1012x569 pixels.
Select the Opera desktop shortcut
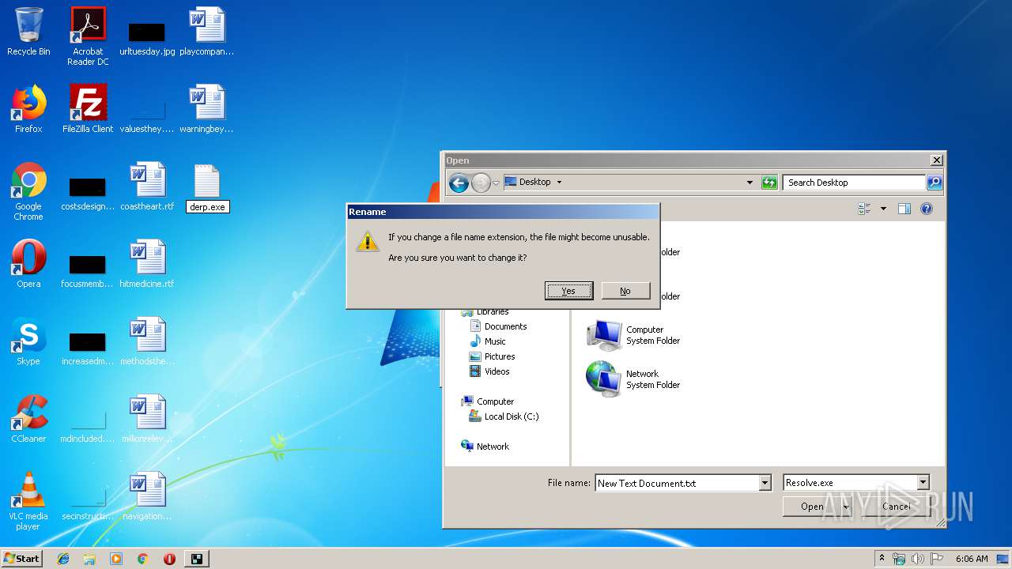pos(28,264)
